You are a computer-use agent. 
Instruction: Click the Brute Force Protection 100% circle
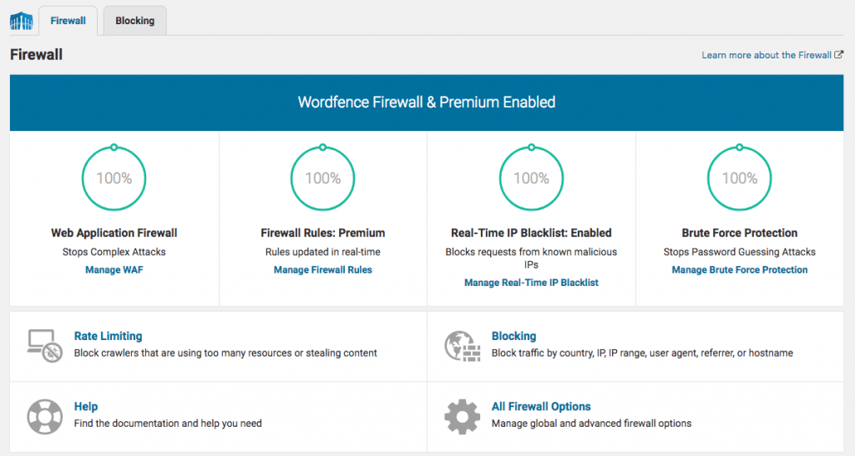coord(739,178)
